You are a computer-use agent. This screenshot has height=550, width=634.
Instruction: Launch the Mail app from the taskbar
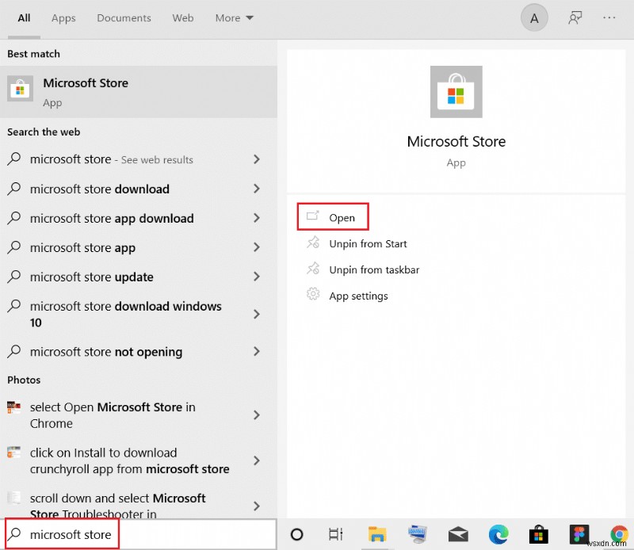pos(457,535)
